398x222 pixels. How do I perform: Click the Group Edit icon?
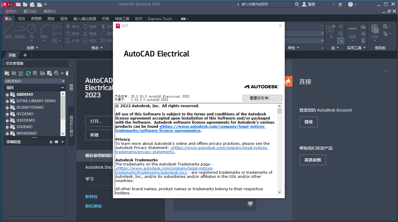click(x=341, y=34)
